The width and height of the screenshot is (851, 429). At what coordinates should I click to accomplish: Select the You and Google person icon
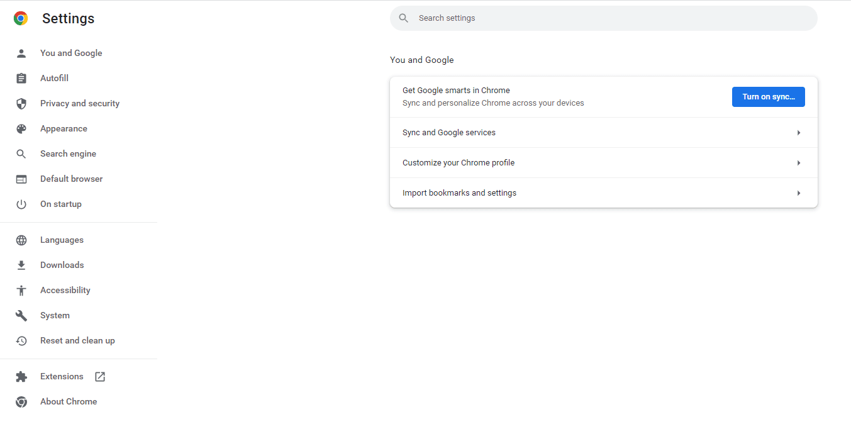click(x=21, y=53)
